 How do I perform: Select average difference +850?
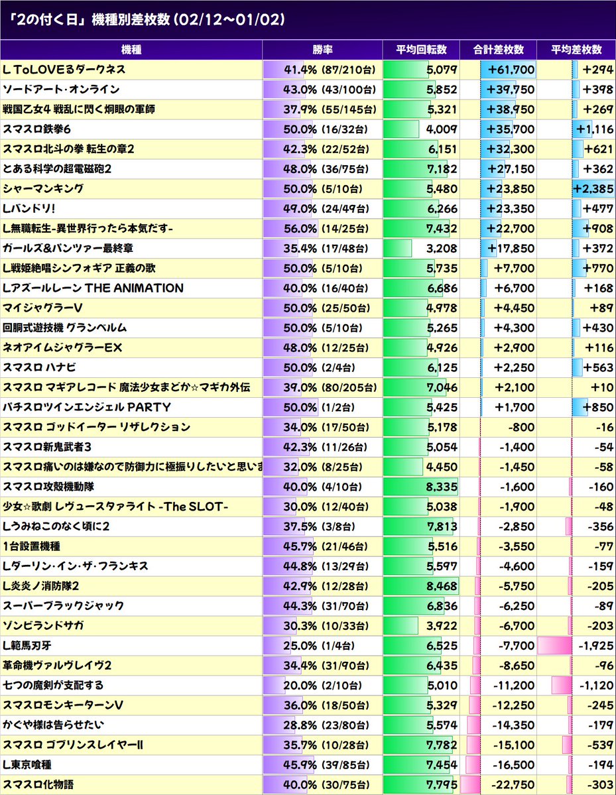[x=598, y=407]
